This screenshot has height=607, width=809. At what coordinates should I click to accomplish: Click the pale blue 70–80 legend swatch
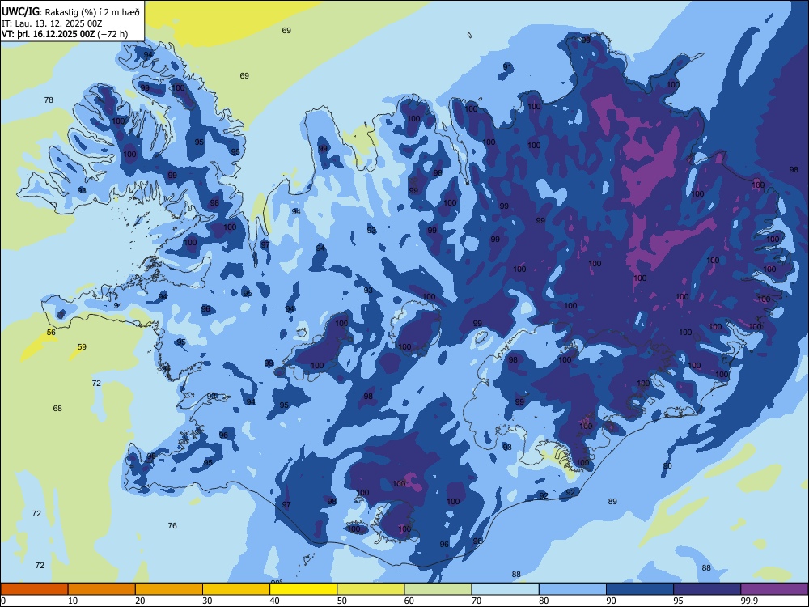coord(505,589)
